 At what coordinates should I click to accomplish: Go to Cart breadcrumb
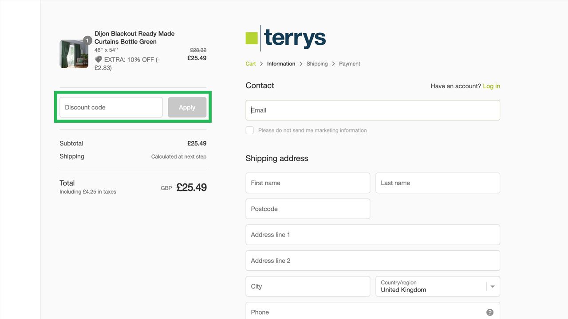pos(251,64)
